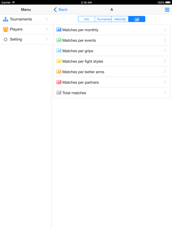Viewport: 172px width, 229px height.
Task: Click the red Matches per partners chart icon
Action: (59, 82)
